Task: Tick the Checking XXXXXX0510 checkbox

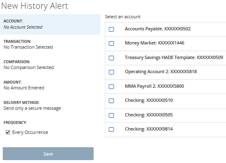Action: [x=111, y=101]
